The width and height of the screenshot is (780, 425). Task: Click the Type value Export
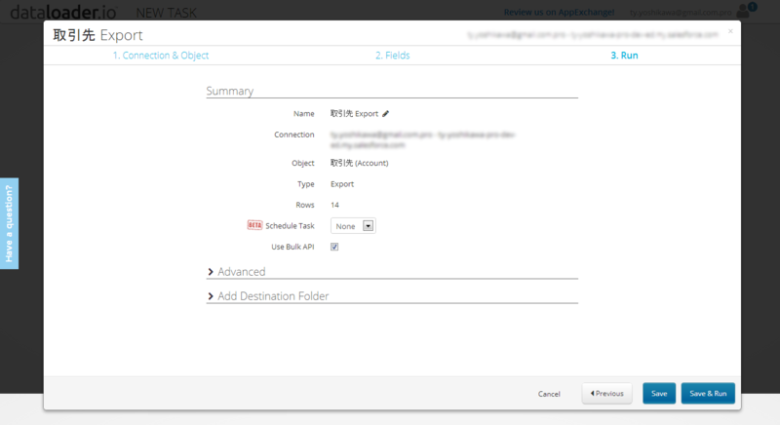point(342,184)
